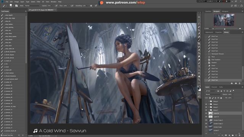This screenshot has width=244, height=137.
Task: Click the share icon at top right
Action: [x=241, y=6]
